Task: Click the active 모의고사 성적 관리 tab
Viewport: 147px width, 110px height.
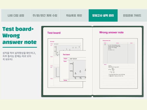Action: pyautogui.click(x=103, y=16)
